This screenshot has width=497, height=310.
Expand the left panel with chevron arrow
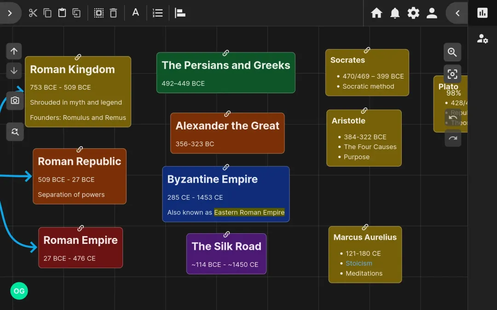(x=10, y=13)
